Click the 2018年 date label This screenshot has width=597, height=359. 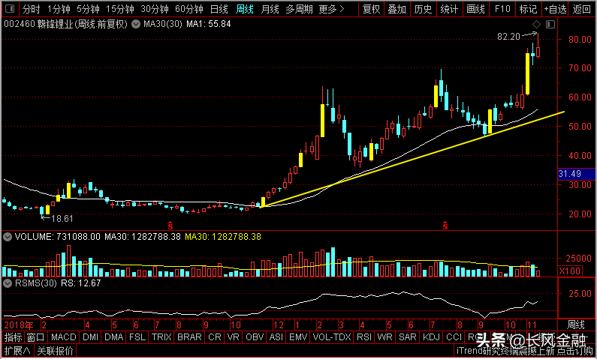pyautogui.click(x=19, y=325)
